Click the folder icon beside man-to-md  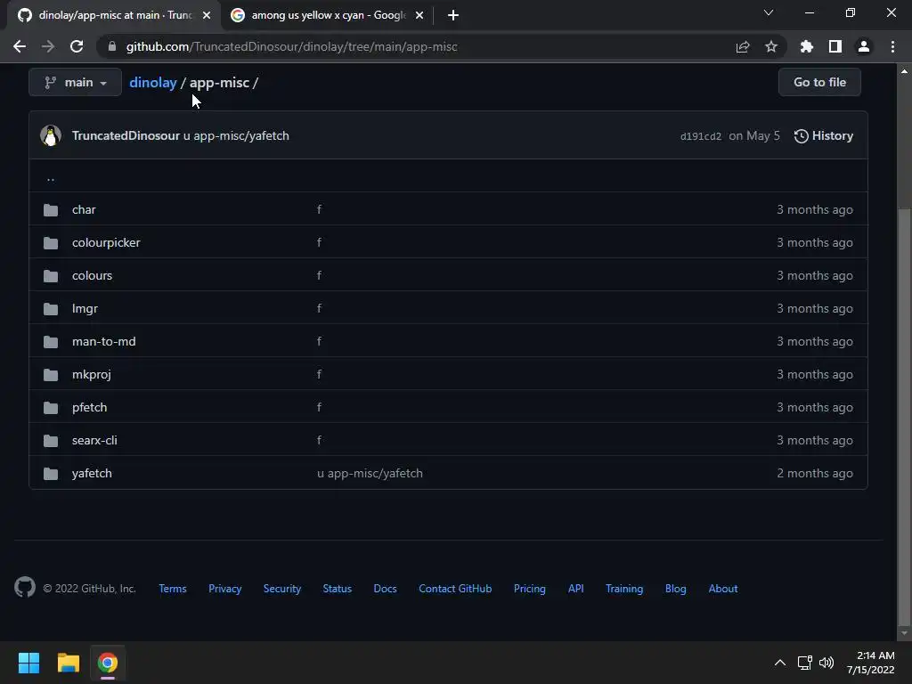click(51, 342)
